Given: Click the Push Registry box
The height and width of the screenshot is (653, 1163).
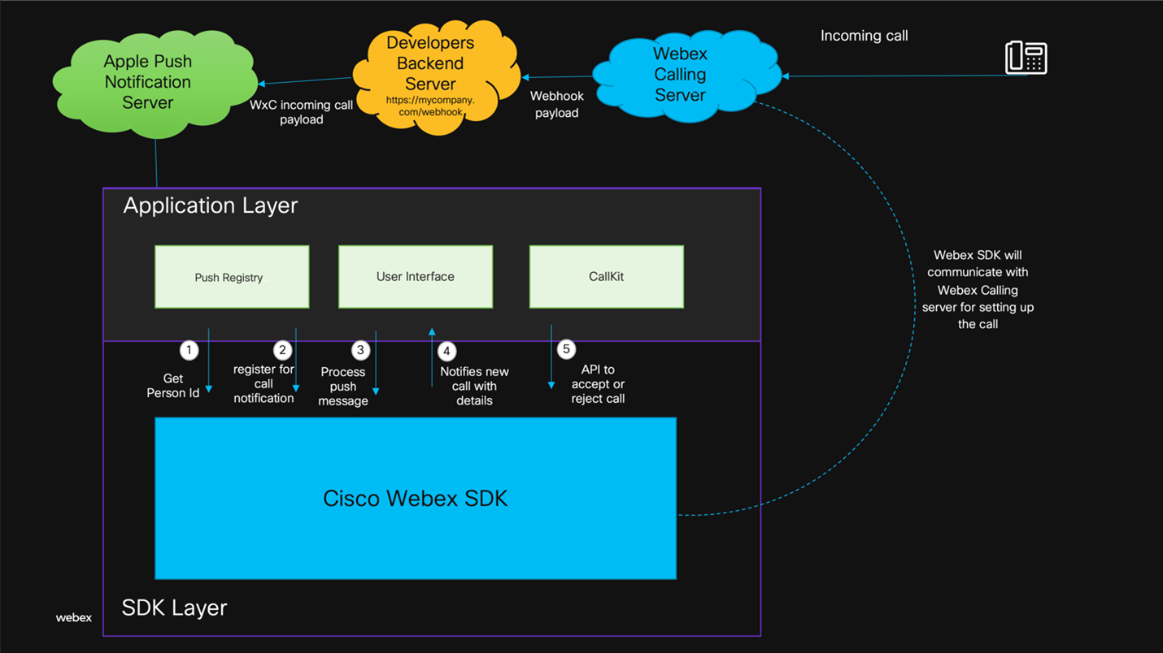Looking at the screenshot, I should click(x=232, y=277).
